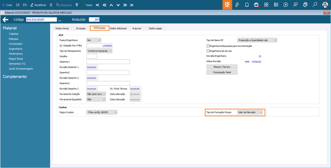Screen dimensions: 331x168
Task: Click the Desenho1 input field
Action: [108, 62]
